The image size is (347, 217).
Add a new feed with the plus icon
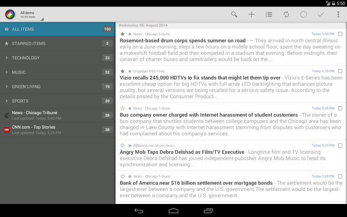pyautogui.click(x=252, y=14)
